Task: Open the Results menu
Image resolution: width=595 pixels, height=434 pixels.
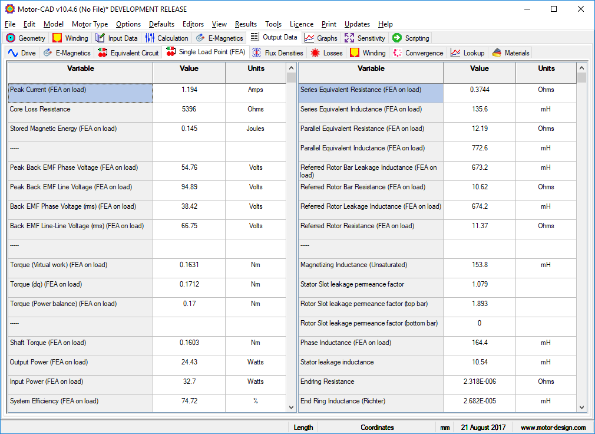Action: [x=246, y=24]
